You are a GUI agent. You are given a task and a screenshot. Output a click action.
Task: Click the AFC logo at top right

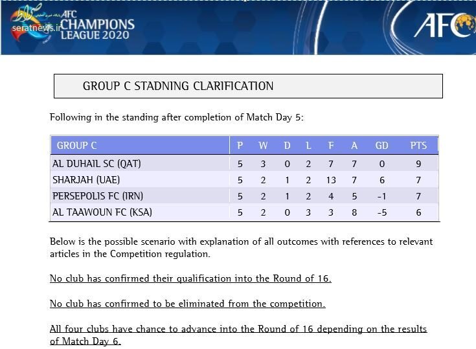[x=445, y=25]
